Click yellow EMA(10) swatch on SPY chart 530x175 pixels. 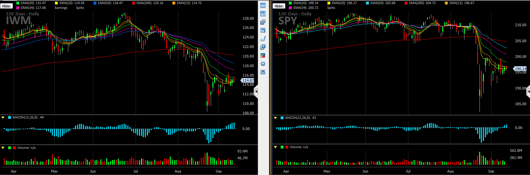[329, 3]
